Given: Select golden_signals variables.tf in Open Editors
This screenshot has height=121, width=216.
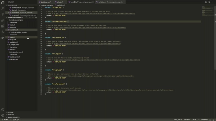Looking at the screenshot, I should [x=21, y=15].
